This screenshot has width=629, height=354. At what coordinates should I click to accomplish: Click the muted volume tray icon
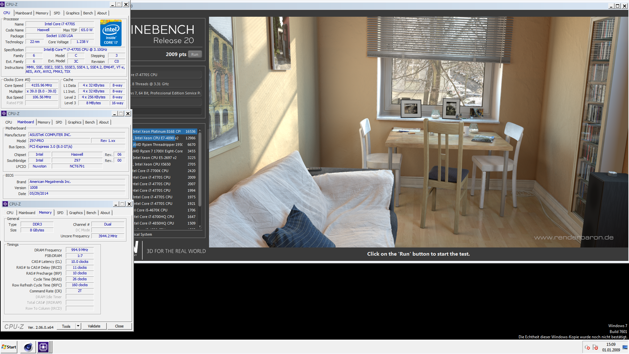tap(587, 347)
